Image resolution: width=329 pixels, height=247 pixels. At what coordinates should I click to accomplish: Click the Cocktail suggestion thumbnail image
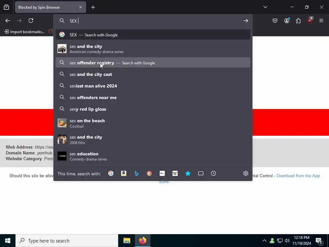62,123
